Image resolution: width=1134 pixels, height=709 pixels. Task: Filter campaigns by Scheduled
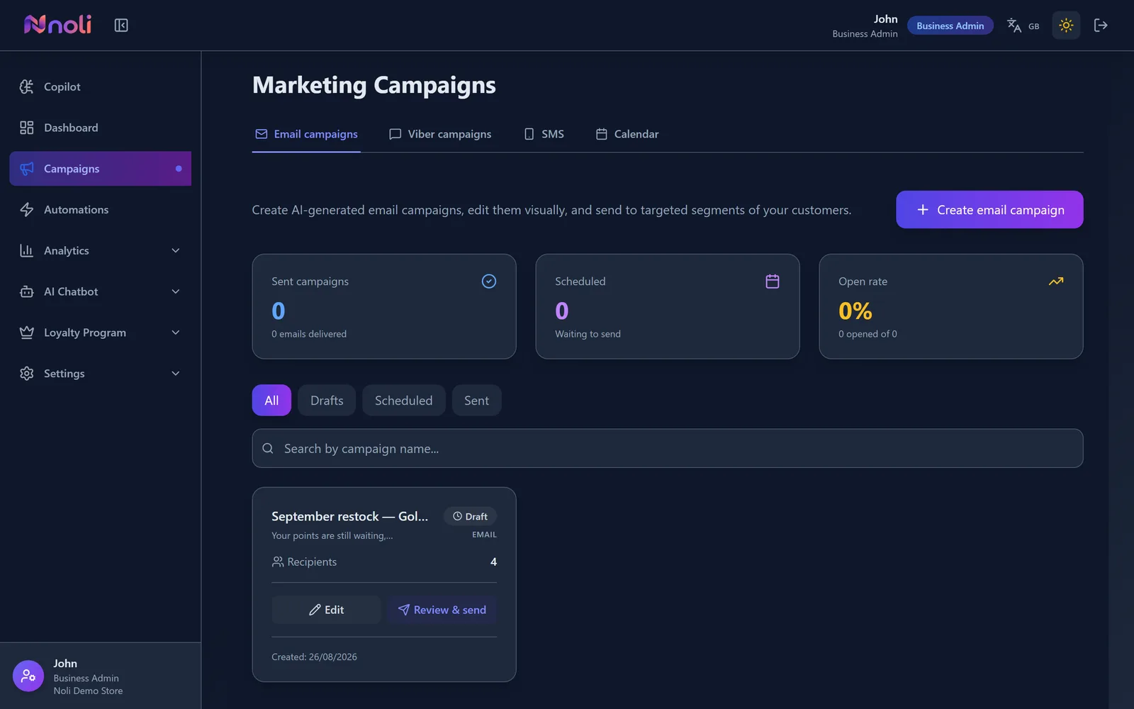(x=403, y=401)
